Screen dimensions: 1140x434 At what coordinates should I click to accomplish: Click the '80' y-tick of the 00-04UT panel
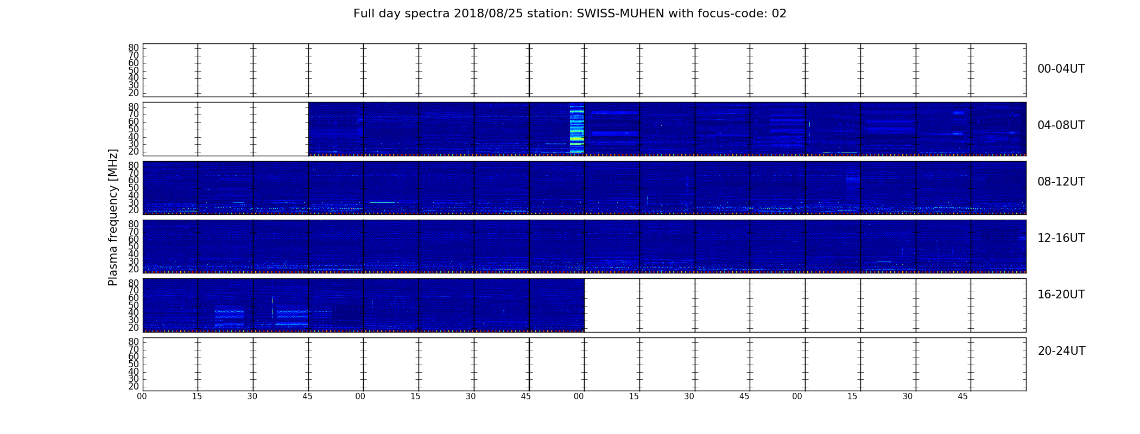(x=134, y=48)
